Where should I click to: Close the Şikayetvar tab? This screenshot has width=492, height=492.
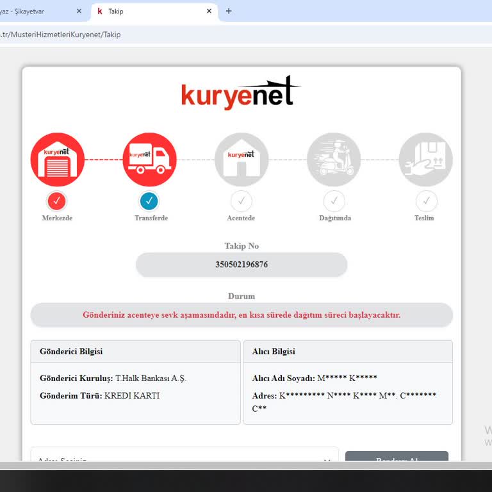(x=79, y=11)
